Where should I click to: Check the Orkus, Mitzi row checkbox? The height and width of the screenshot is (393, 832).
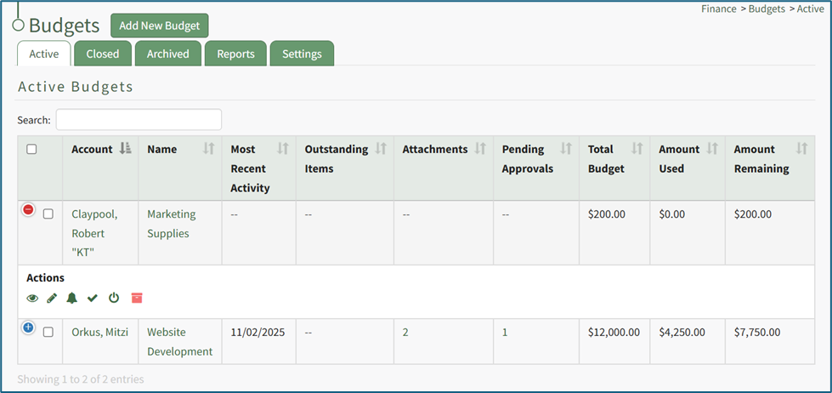48,332
